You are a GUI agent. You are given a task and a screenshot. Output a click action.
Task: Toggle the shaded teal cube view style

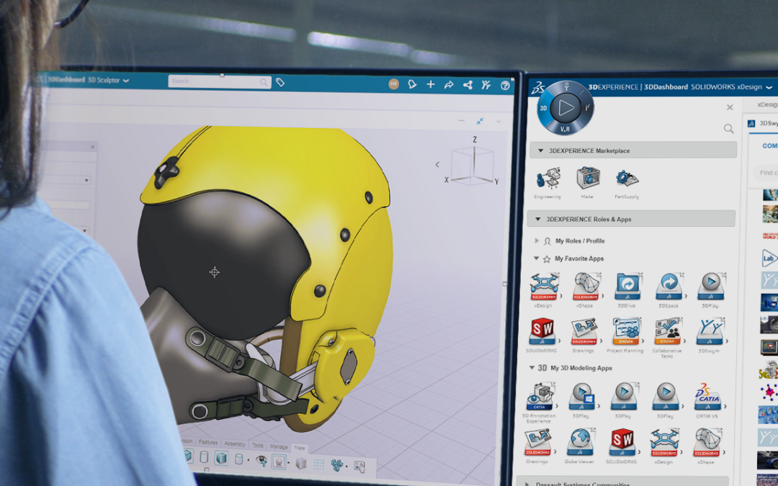221,458
